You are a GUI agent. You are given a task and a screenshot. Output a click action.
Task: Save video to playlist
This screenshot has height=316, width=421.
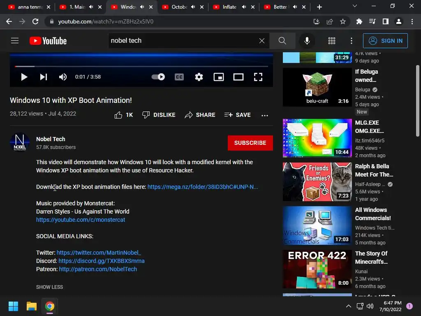click(237, 115)
